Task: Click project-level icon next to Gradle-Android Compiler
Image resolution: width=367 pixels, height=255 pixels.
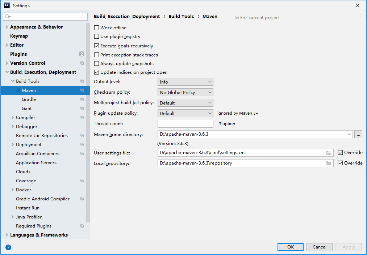Action: [x=82, y=199]
